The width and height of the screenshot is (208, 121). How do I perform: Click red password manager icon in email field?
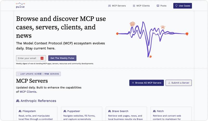pyautogui.click(x=42, y=58)
